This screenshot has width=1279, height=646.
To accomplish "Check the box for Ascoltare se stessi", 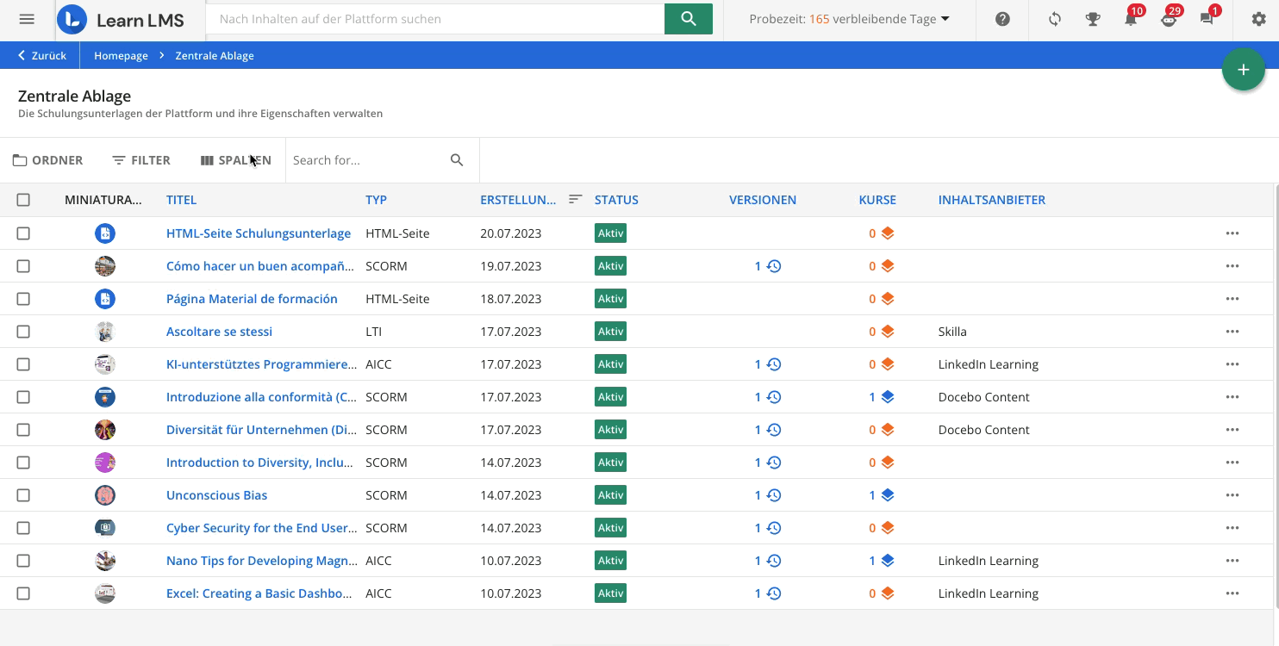I will click(23, 332).
